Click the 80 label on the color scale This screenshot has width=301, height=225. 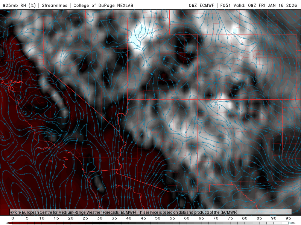[245, 218]
